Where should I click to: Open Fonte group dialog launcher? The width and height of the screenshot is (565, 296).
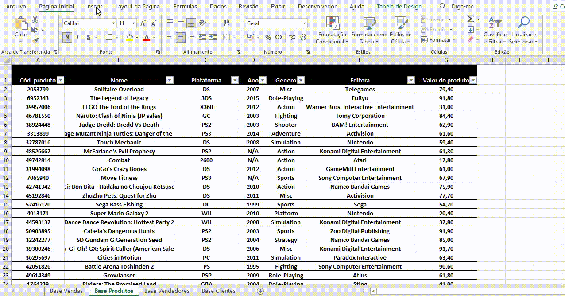(x=158, y=52)
